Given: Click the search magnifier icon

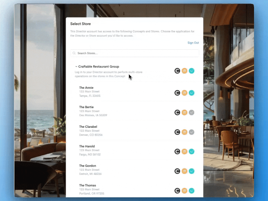Looking at the screenshot, I should click(x=74, y=53).
